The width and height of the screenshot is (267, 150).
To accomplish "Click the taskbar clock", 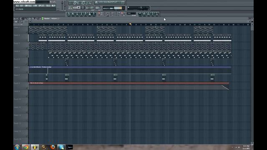I will pyautogui.click(x=246, y=147).
